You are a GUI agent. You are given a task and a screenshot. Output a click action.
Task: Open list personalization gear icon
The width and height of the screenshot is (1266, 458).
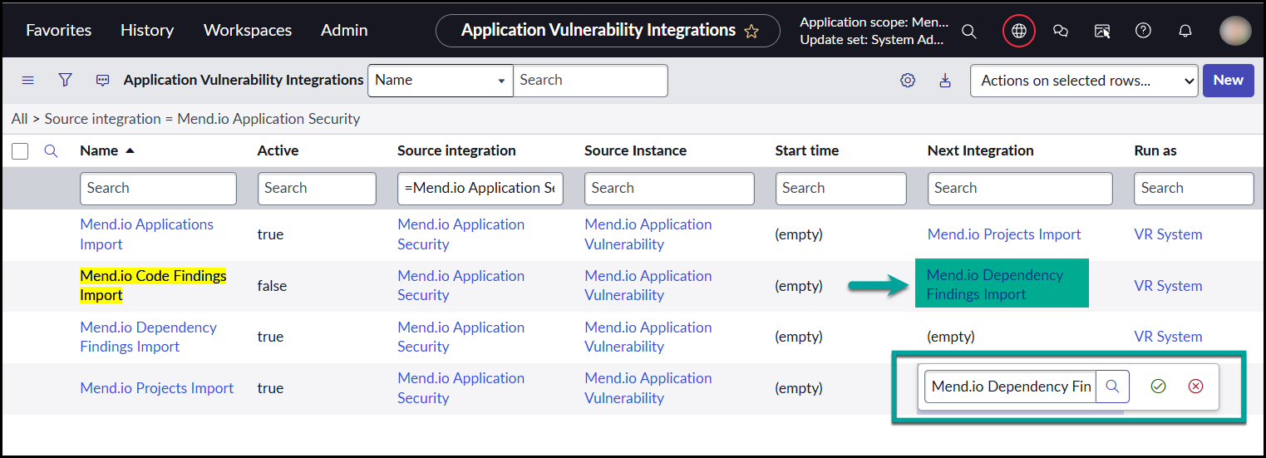(x=908, y=81)
